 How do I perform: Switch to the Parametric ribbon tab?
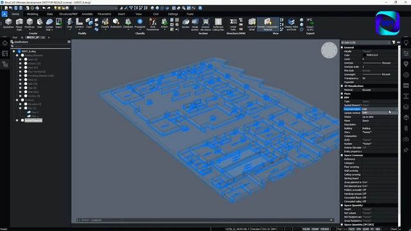click(x=104, y=14)
